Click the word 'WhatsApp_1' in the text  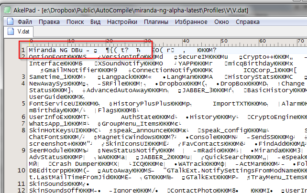(x=48, y=124)
